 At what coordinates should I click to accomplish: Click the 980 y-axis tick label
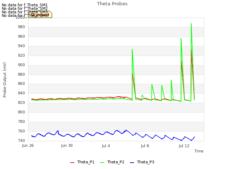21,27
